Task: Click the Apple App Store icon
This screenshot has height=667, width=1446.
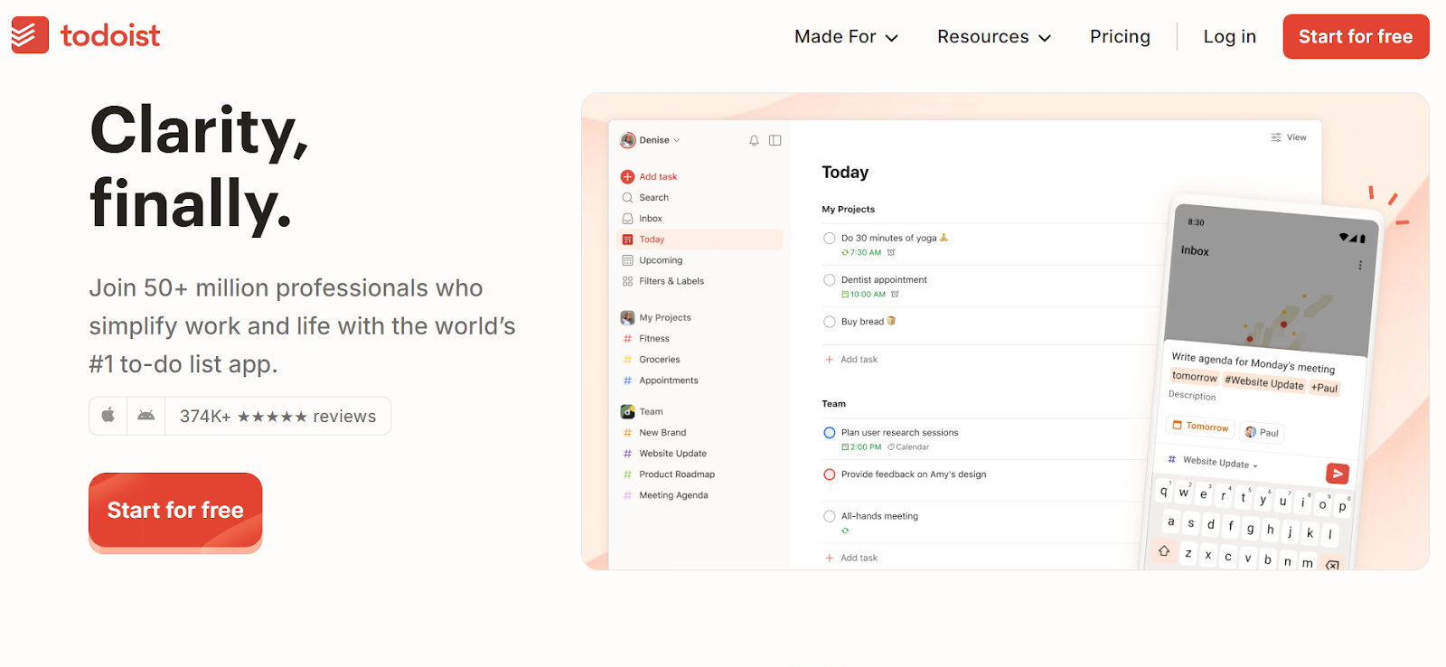Action: pyautogui.click(x=108, y=416)
